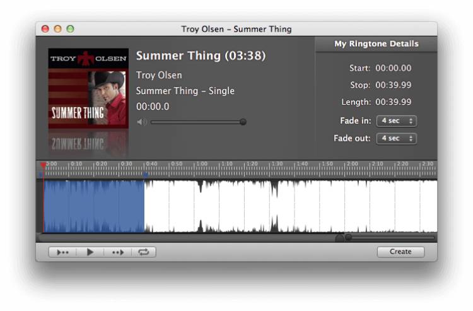Click the Stop time value 00:39.99
Viewport: 473px width, 311px height.
click(x=393, y=85)
